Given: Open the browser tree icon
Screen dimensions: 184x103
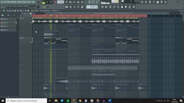Looking at the screenshot, I should pos(118,7).
